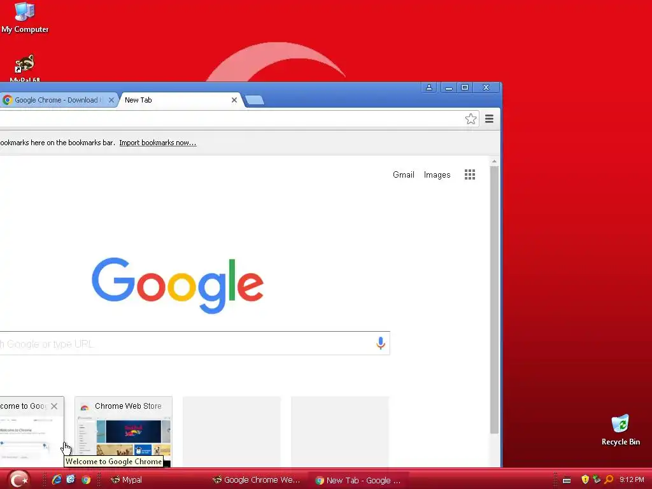Click the yellow security shield tray icon
The width and height of the screenshot is (652, 489).
[585, 480]
